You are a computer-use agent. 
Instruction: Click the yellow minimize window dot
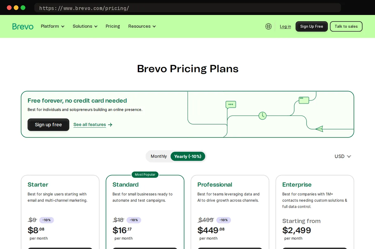(16, 7)
